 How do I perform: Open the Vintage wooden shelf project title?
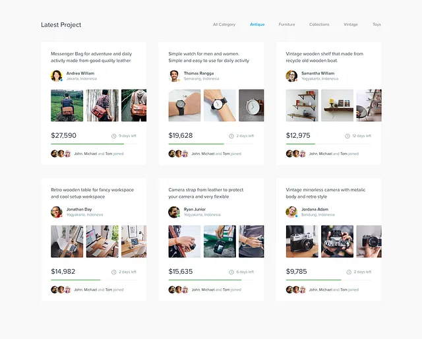pyautogui.click(x=324, y=57)
